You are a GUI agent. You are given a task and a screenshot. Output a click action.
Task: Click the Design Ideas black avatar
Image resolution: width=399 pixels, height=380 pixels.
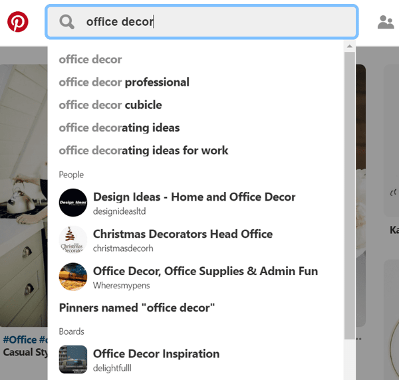[73, 203]
